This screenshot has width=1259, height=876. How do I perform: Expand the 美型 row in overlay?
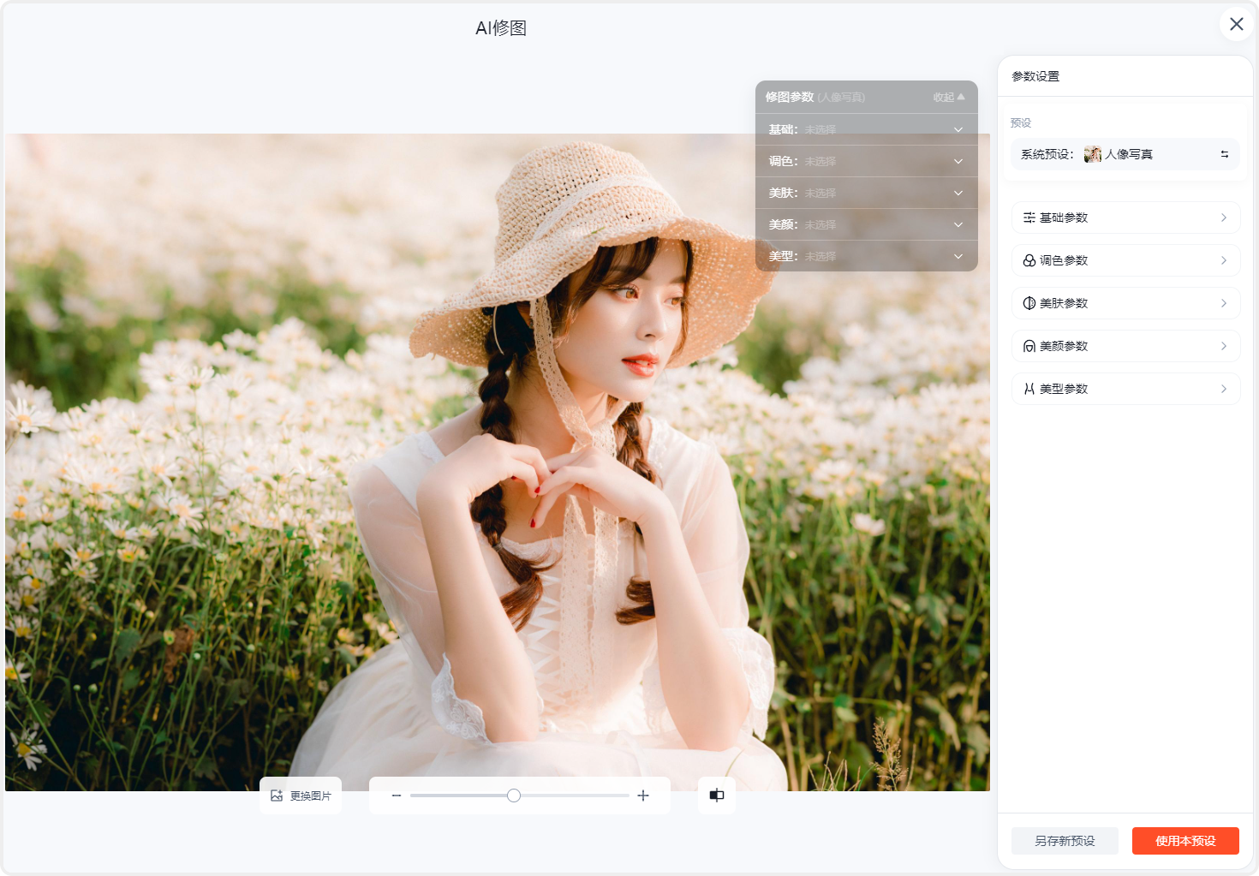point(958,257)
